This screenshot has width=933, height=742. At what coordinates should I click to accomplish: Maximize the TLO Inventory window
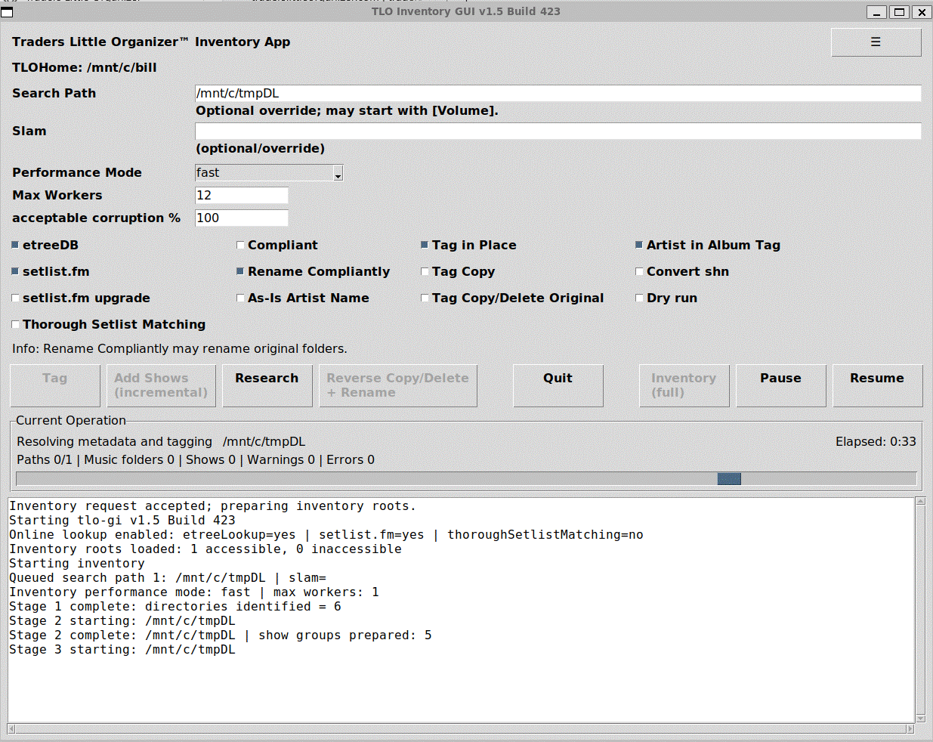point(899,12)
